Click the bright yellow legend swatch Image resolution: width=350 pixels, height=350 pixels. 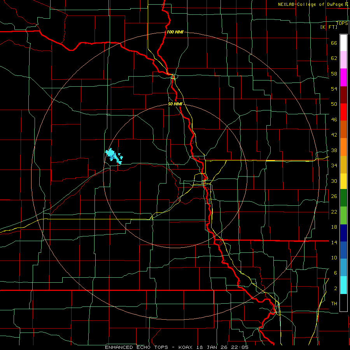click(x=343, y=181)
